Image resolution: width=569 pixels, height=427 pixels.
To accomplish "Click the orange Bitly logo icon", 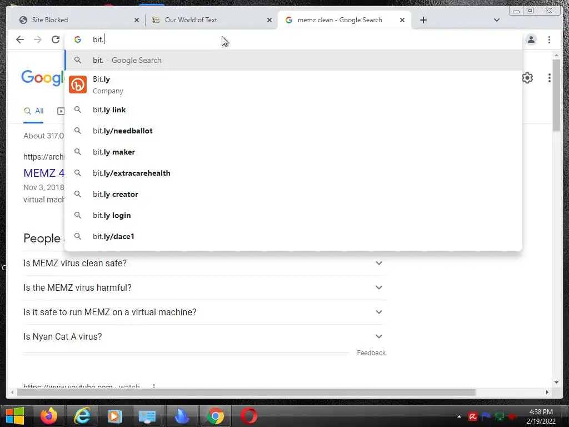I will 78,85.
